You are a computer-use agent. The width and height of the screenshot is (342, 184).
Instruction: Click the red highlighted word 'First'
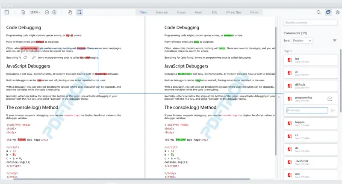coord(22,139)
